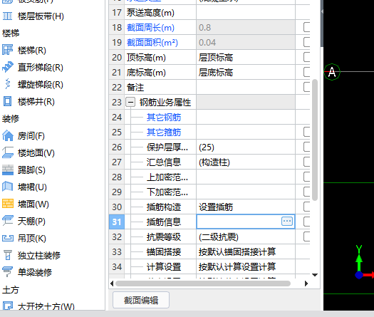Click the horizontal scrollbar right arrow

pyautogui.click(x=306, y=284)
